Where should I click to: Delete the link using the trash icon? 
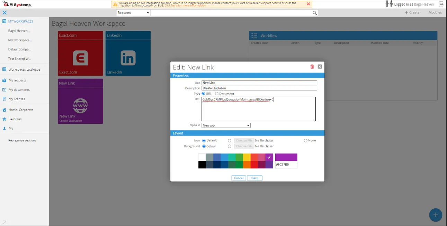pos(312,67)
